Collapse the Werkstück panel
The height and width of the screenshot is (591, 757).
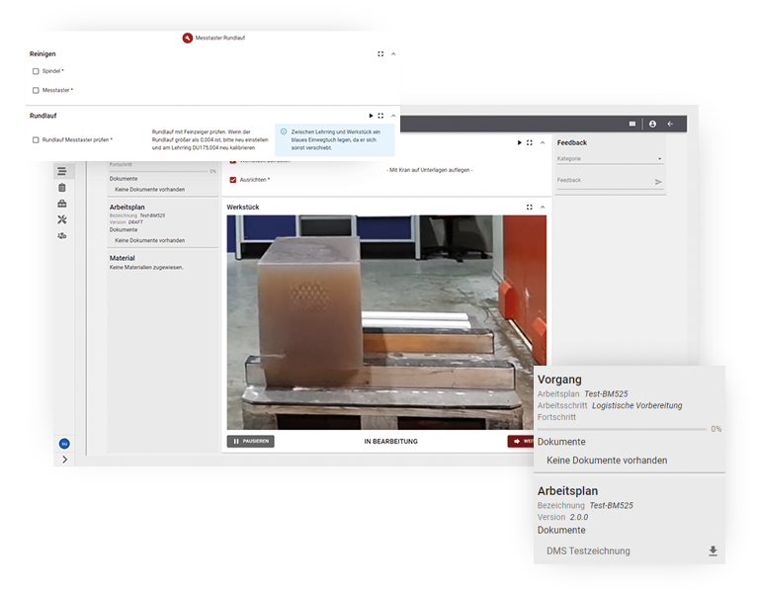pos(543,208)
